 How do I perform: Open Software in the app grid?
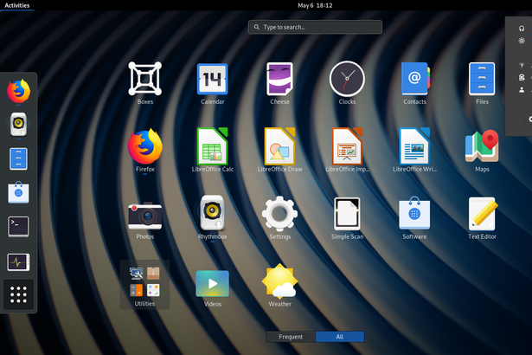click(414, 217)
